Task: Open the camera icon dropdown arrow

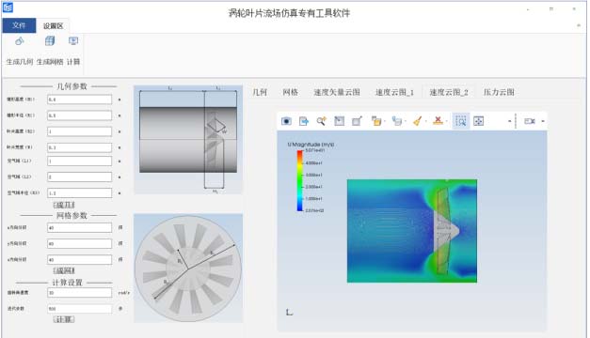Action: click(x=543, y=121)
